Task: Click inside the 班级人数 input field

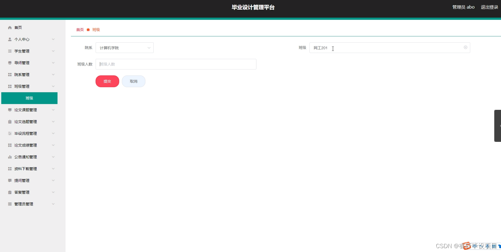Action: 176,64
